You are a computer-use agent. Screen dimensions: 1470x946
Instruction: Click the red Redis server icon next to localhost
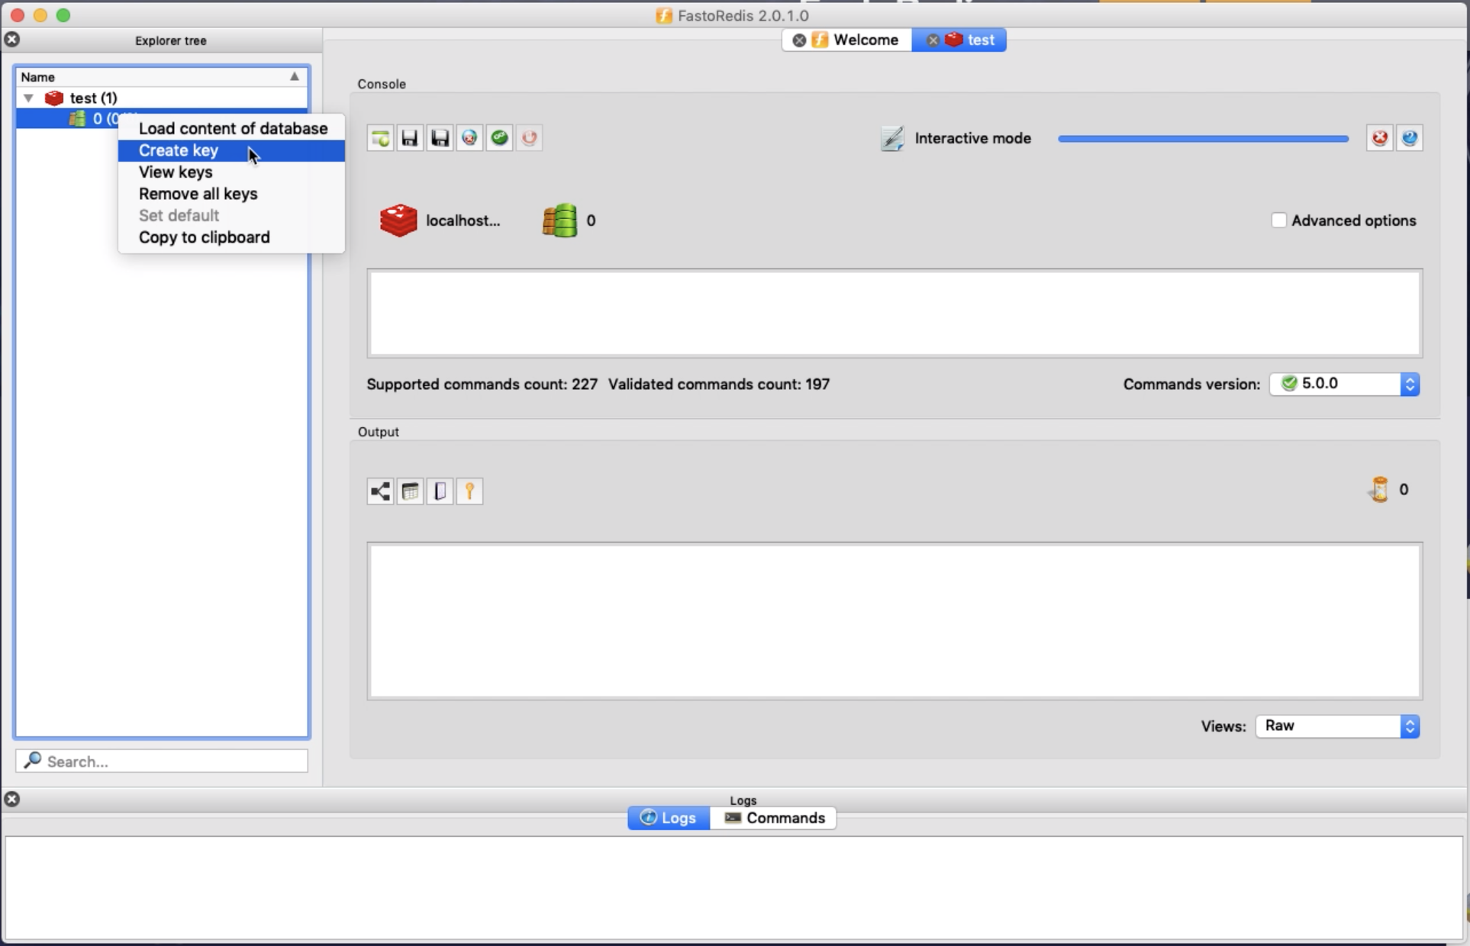click(x=398, y=220)
